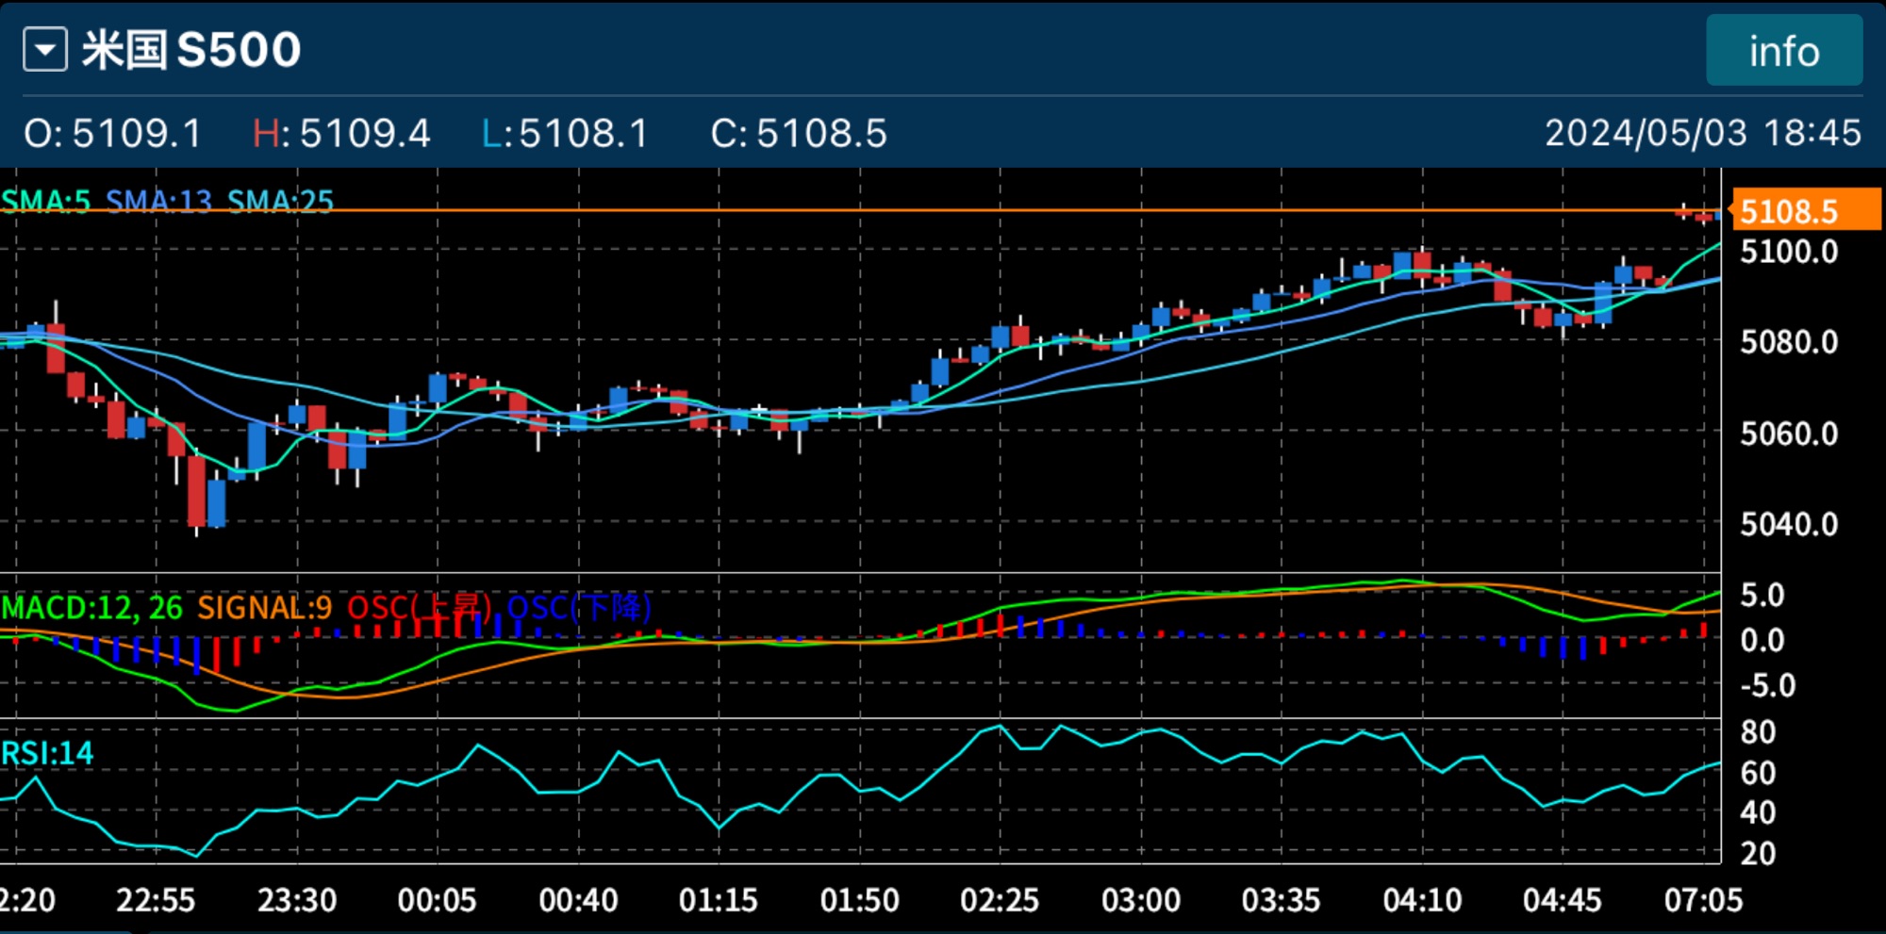Select the 03:00 time axis marker
1886x934 pixels.
pos(1140,900)
